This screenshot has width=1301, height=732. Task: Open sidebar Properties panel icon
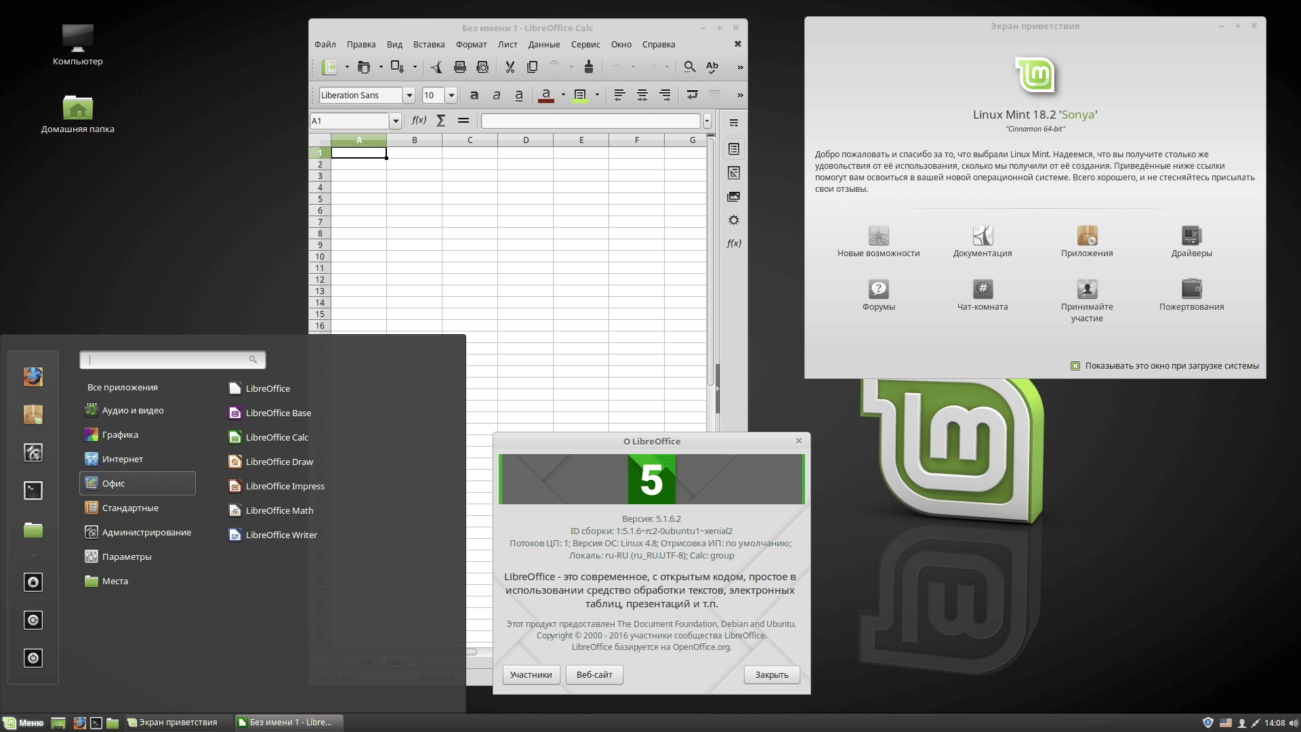[734, 149]
